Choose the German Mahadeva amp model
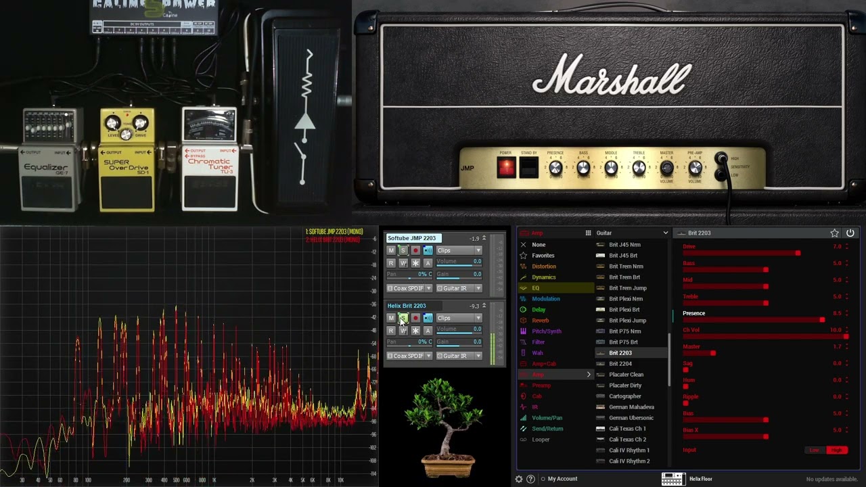Screen dimensions: 866x487 click(x=632, y=407)
